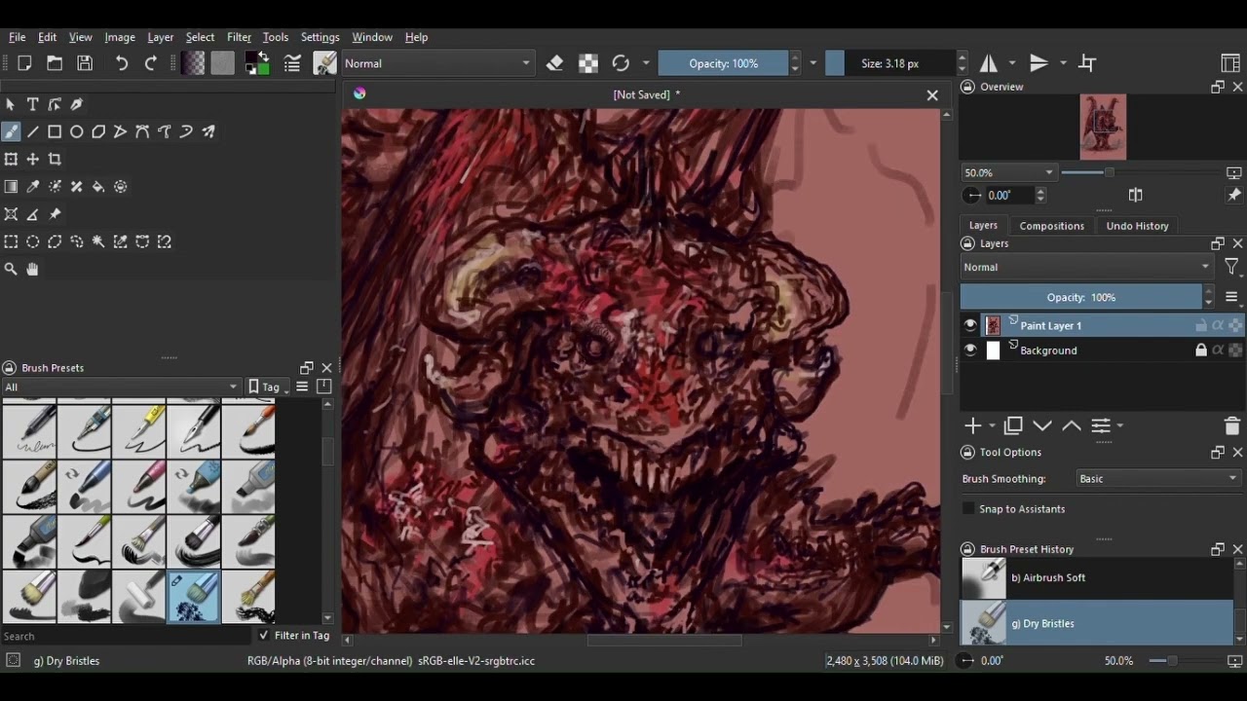Select the Rectangle tool
This screenshot has width=1247, height=701.
55,131
